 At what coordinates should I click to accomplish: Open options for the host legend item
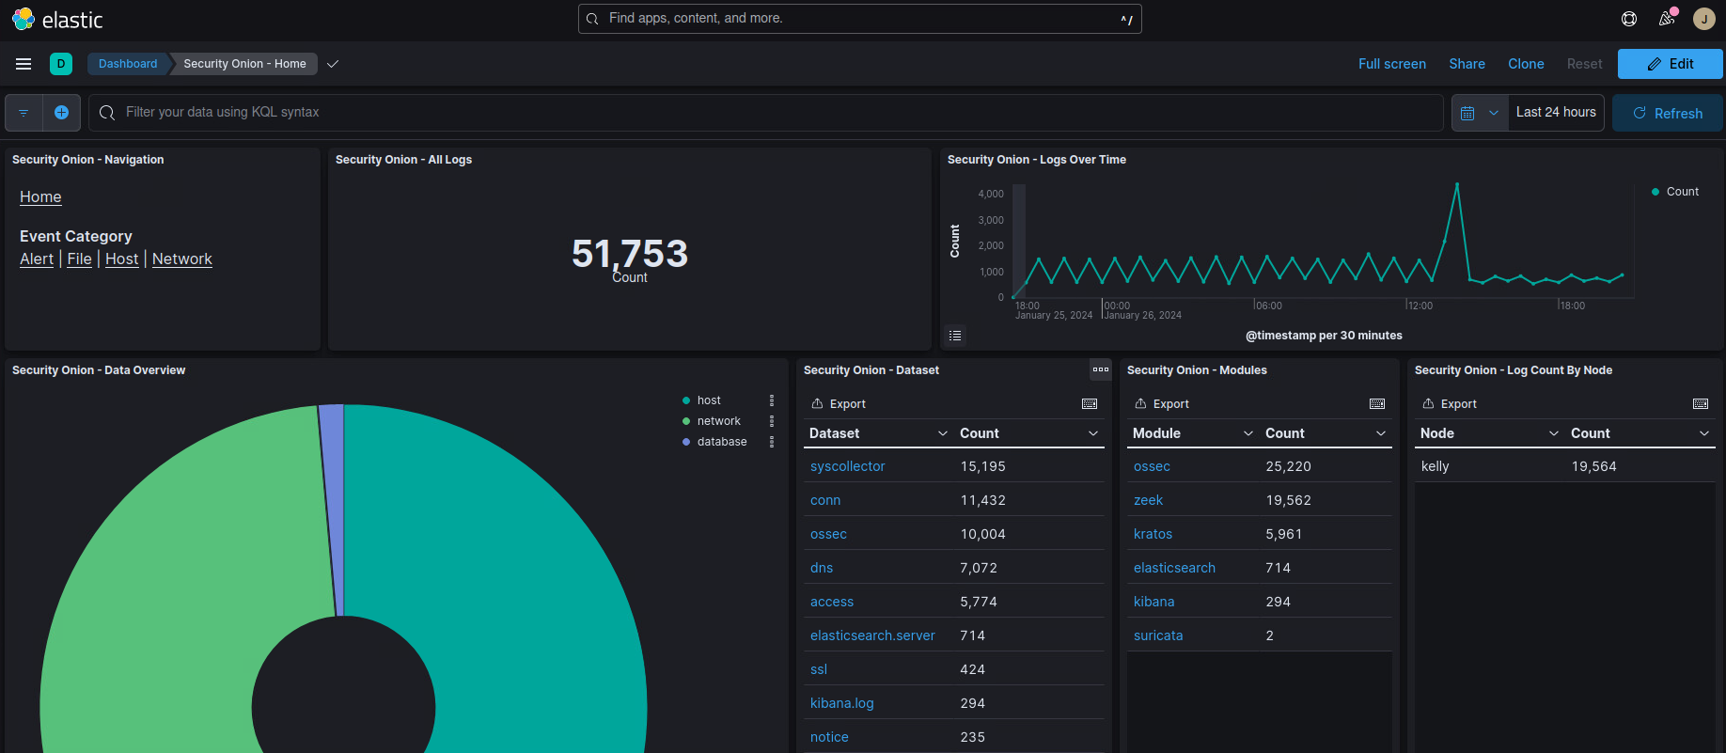click(772, 400)
